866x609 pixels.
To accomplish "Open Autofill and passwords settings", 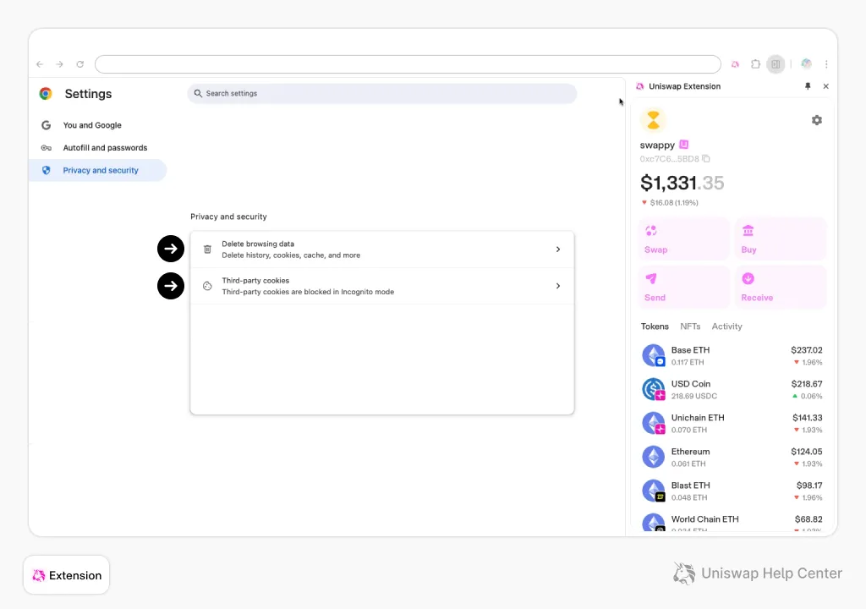I will coord(105,148).
